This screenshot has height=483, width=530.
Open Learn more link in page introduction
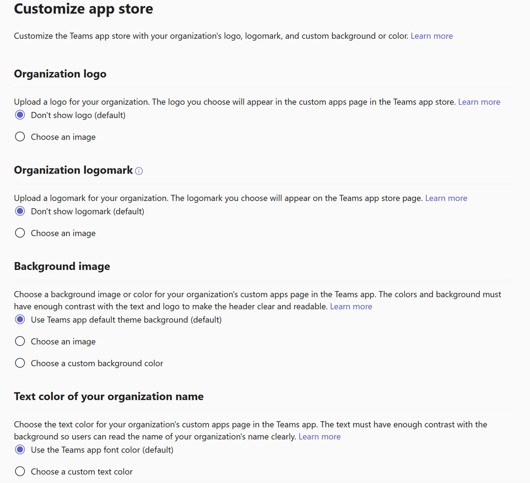click(431, 36)
